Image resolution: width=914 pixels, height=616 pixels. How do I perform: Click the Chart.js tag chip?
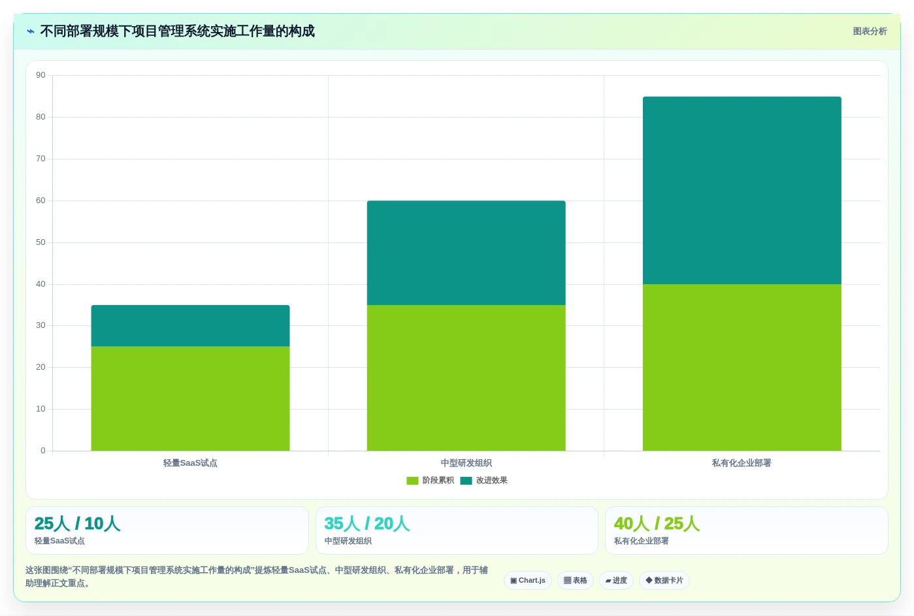point(528,581)
